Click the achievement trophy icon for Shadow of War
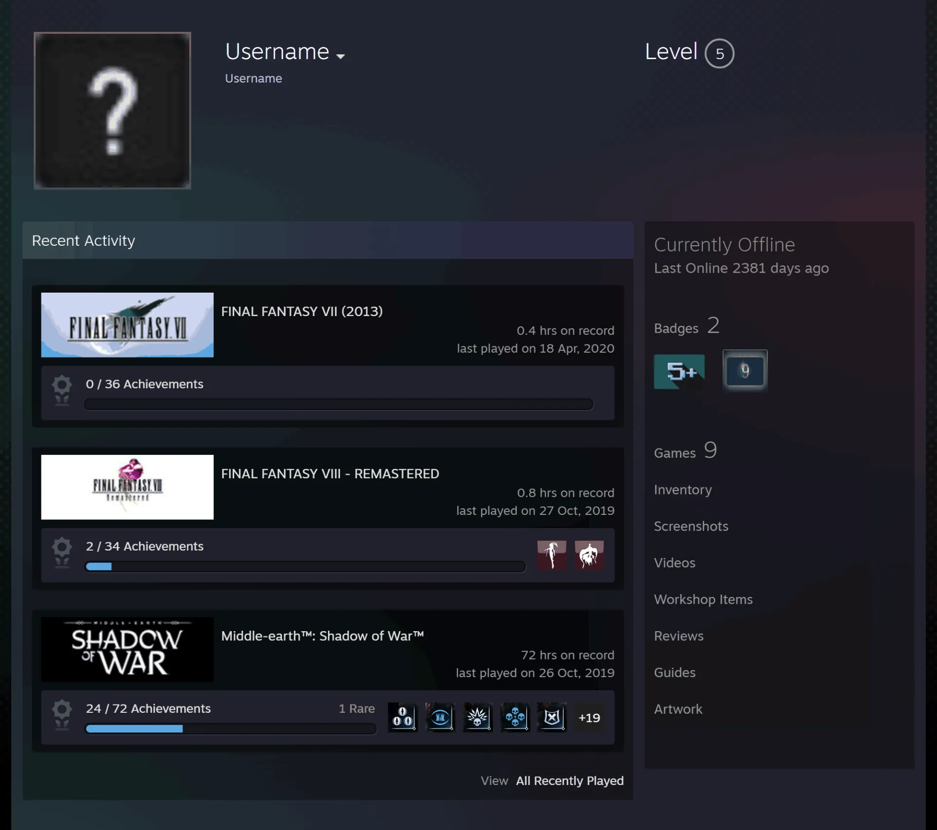The image size is (937, 830). 62,715
